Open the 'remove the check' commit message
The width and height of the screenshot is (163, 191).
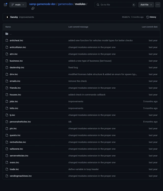pyautogui.click(x=77, y=81)
